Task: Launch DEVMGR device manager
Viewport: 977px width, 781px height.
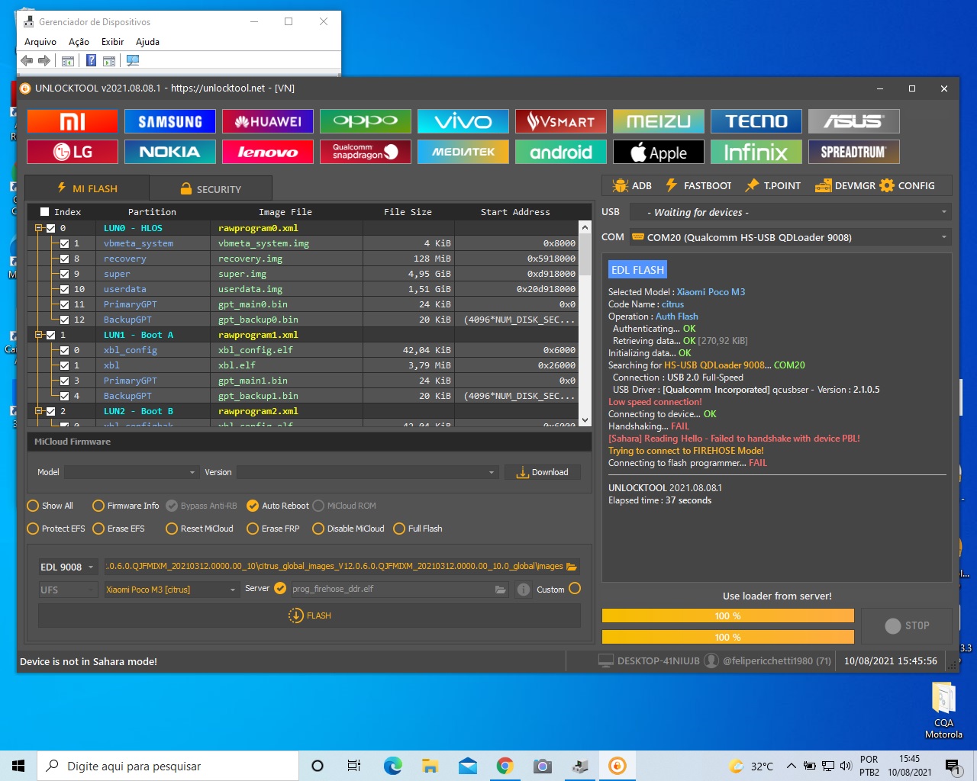Action: click(x=845, y=185)
